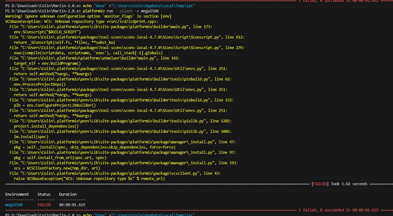Click the "platformio run --silent -e mega2560" command

click(x=121, y=11)
